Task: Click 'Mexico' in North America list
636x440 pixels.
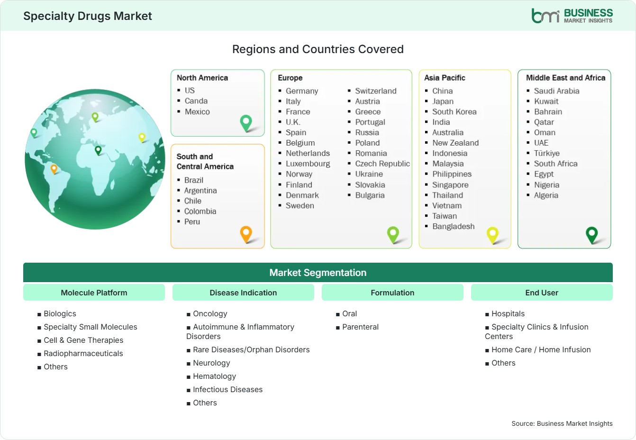Action: click(x=197, y=112)
